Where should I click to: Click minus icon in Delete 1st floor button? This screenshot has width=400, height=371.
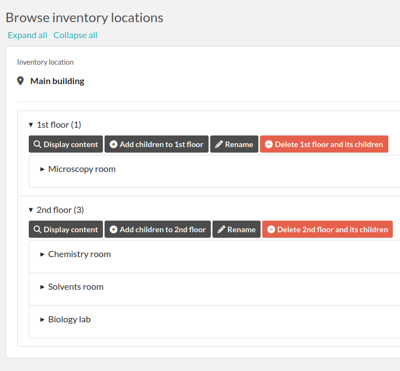[x=269, y=144]
